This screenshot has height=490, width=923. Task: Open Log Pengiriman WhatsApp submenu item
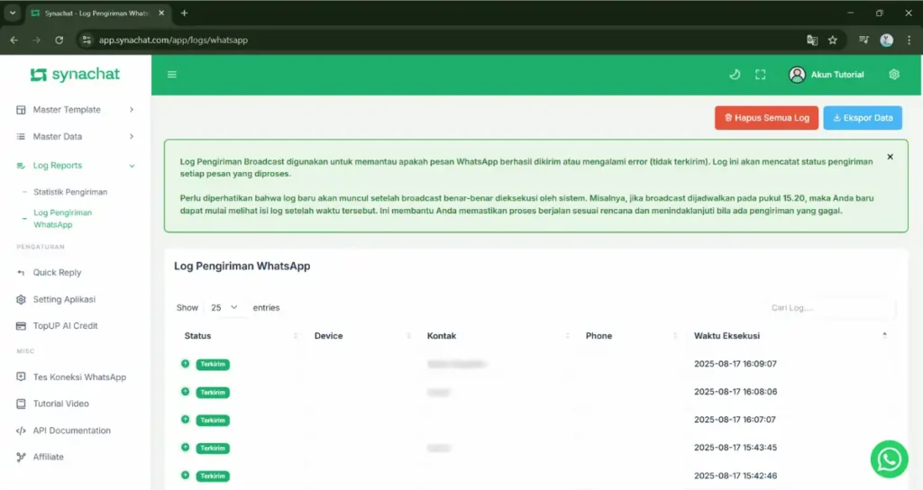click(62, 219)
